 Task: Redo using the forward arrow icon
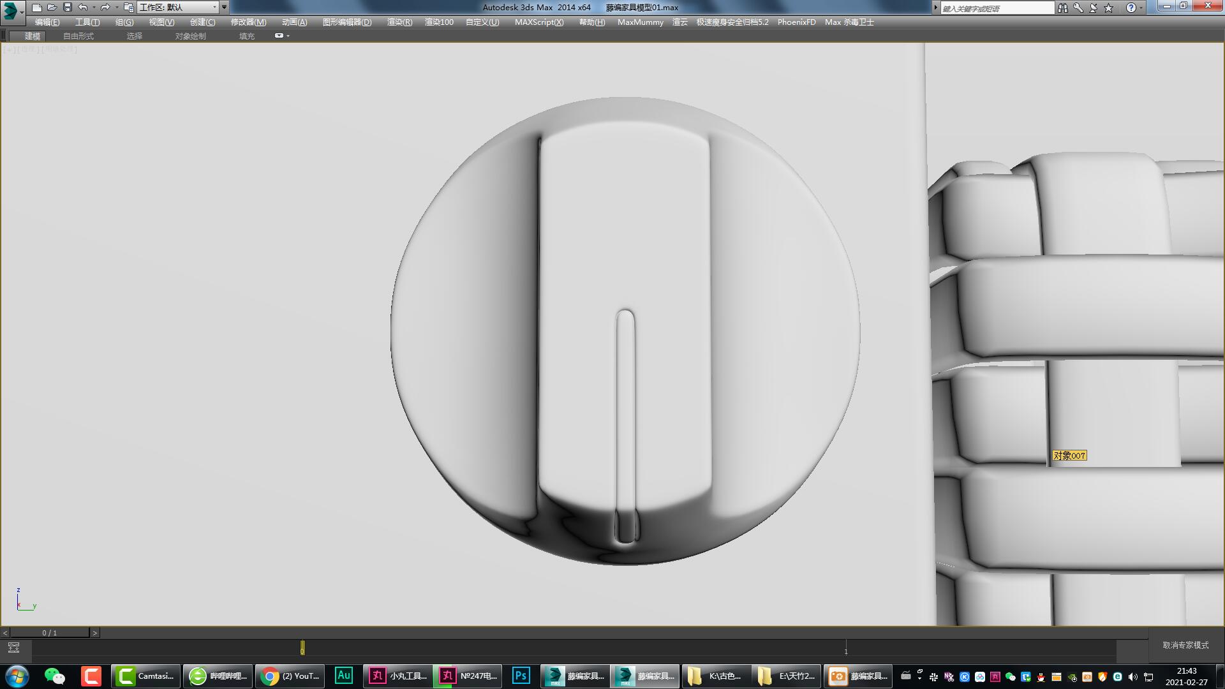point(105,8)
